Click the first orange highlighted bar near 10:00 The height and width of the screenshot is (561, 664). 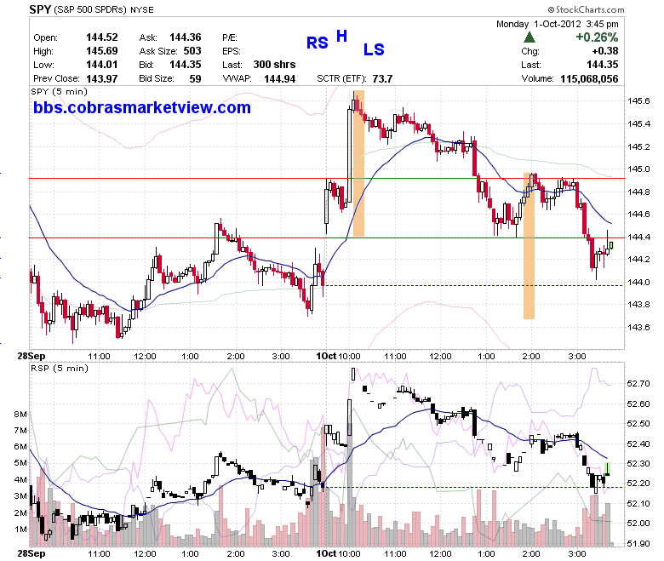click(x=358, y=163)
